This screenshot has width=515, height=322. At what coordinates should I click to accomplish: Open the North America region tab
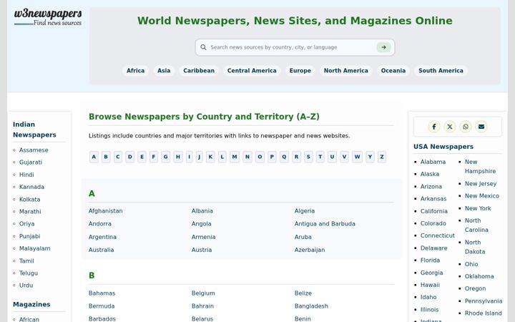coord(346,71)
